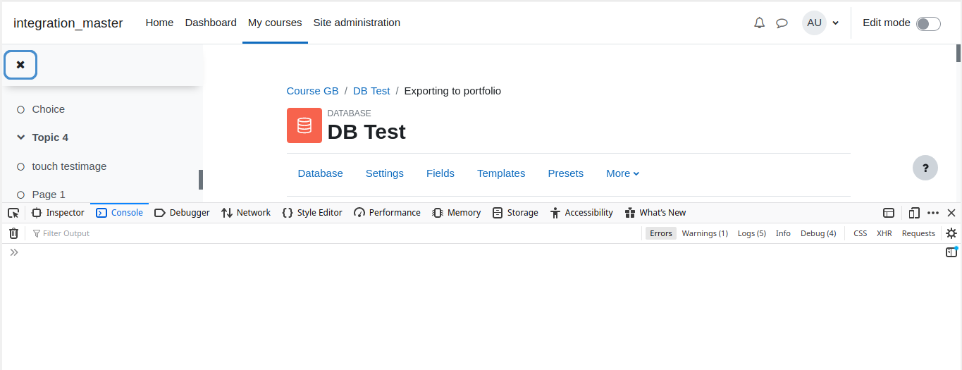Viewport: 962px width, 370px height.
Task: Open the Style Editor tab
Action: pos(312,213)
